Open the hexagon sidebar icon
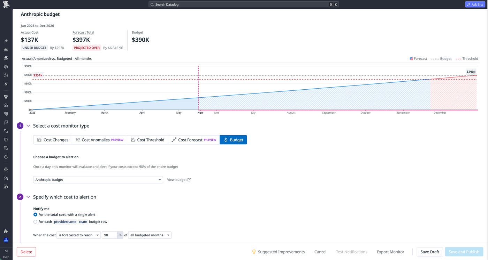This screenshot has width=488, height=260. (x=6, y=67)
